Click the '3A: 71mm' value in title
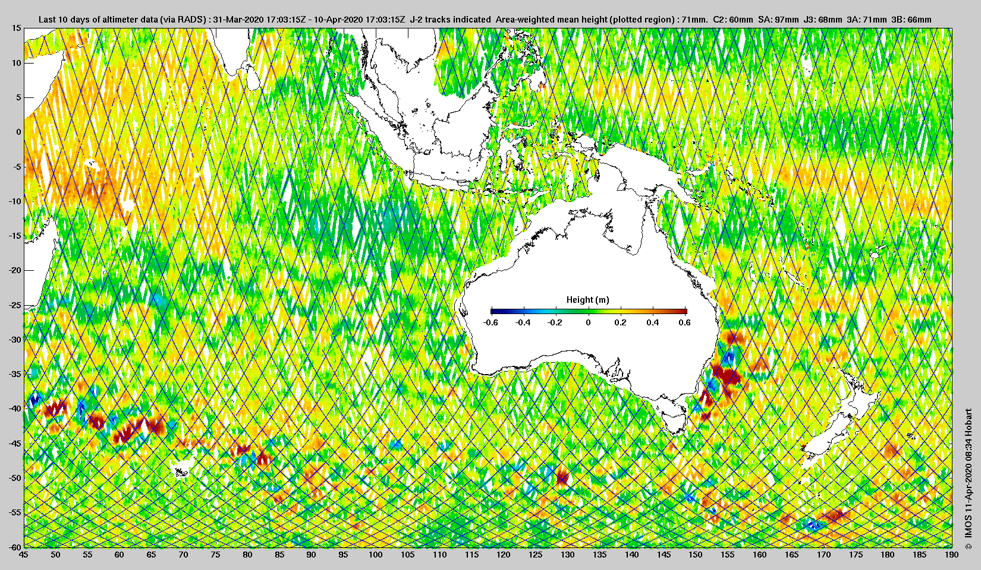Screen dimensions: 981x570 pyautogui.click(x=867, y=20)
